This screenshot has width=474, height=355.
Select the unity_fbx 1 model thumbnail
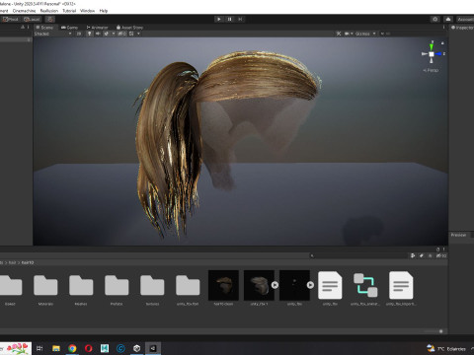[x=259, y=285]
